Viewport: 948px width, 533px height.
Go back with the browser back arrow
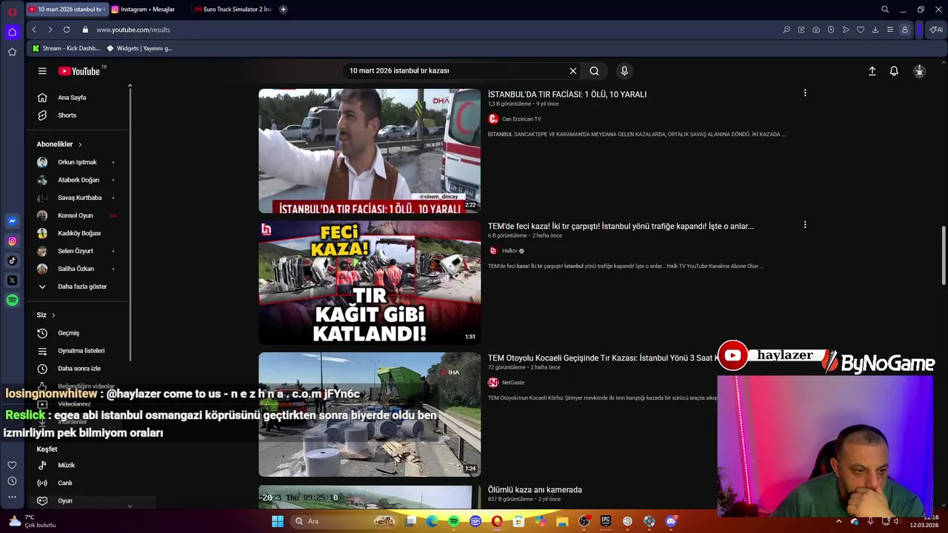click(34, 30)
